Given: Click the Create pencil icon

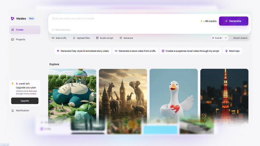Looking at the screenshot, I should [13, 30].
